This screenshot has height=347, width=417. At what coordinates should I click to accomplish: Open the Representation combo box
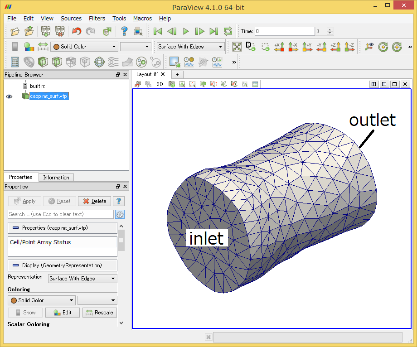(82, 279)
